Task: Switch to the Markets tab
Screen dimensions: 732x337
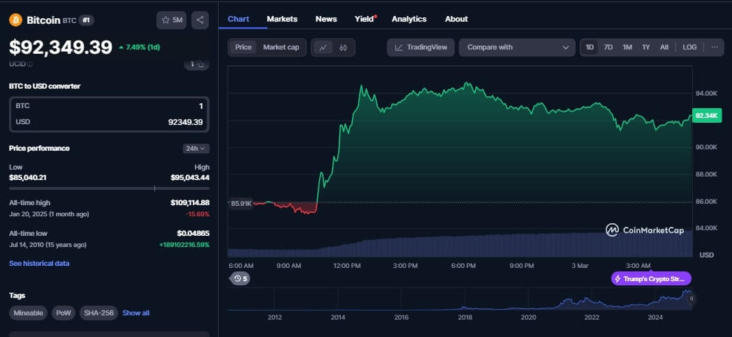Action: tap(282, 19)
